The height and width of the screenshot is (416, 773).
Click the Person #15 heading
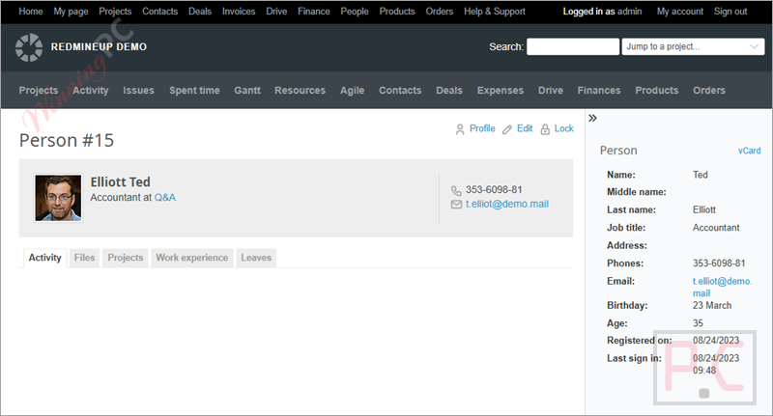pyautogui.click(x=67, y=140)
